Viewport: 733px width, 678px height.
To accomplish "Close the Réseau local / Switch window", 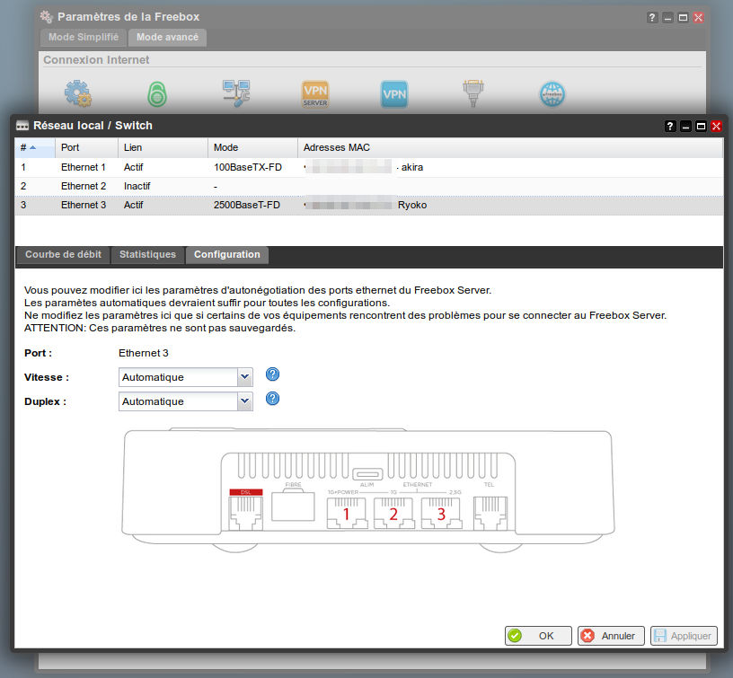I will click(x=716, y=126).
